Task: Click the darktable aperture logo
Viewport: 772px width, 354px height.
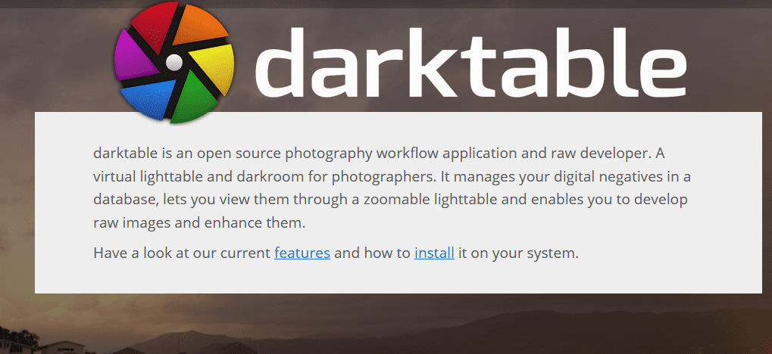Action: [x=173, y=63]
